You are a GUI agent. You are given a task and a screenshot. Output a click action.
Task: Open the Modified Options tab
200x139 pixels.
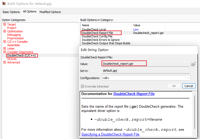click(x=50, y=12)
